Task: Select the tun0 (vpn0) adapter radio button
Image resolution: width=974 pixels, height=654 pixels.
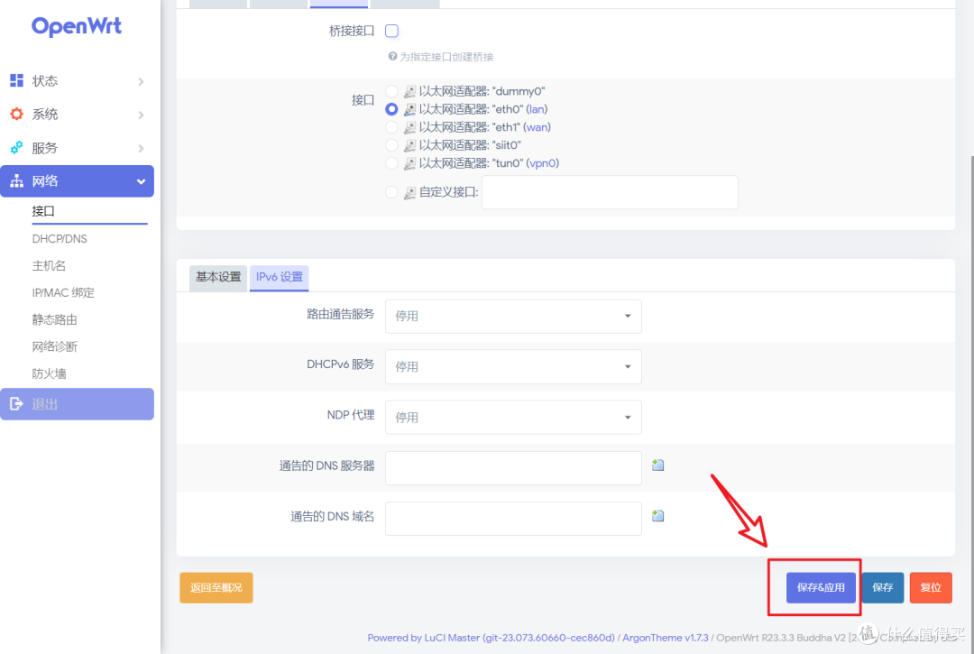Action: (391, 163)
